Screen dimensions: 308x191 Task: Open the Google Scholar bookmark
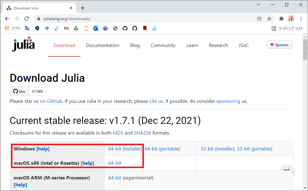pos(47,28)
